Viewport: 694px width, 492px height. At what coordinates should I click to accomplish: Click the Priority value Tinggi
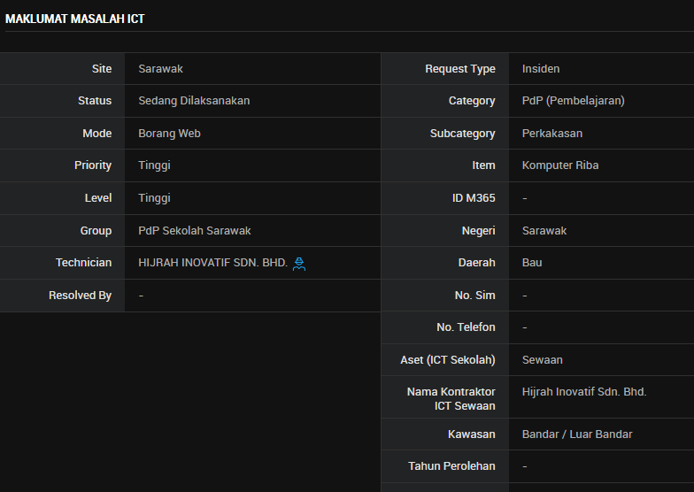[154, 165]
